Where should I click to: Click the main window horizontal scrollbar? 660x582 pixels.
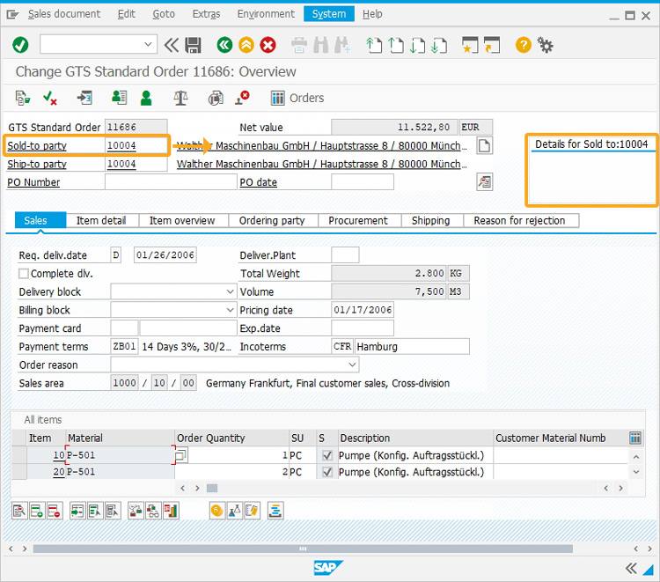pos(303,549)
